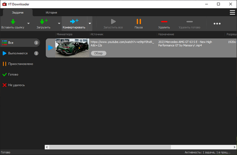Screen dimensions: 237x155
Task: Click the Обзор browse button
Action: [x=98, y=53]
